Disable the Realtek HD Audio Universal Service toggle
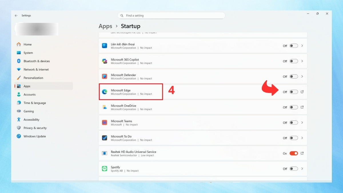 coord(294,153)
